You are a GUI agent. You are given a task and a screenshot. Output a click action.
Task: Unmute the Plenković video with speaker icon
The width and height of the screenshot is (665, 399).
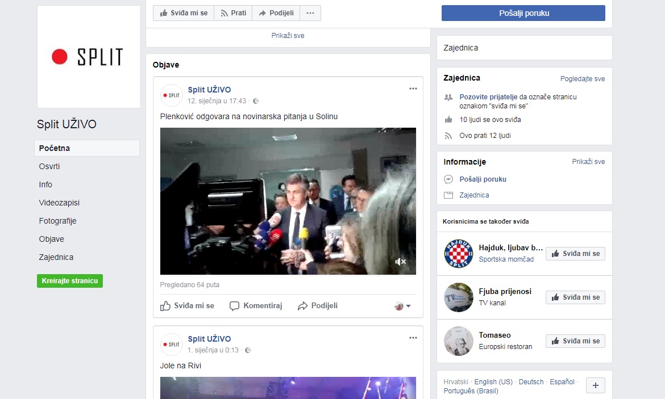401,262
